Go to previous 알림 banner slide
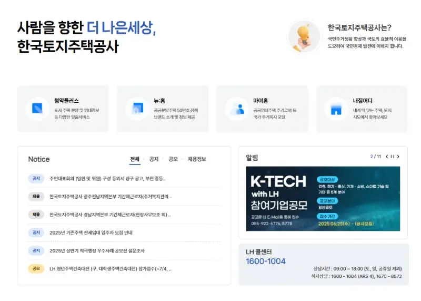Viewport: 421px width, 301px height. [387, 157]
